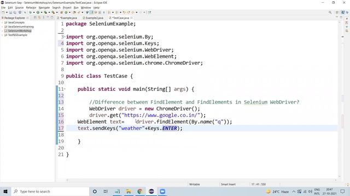
Task: Toggle Link with Editor in Package Explorer
Action: [39, 17]
